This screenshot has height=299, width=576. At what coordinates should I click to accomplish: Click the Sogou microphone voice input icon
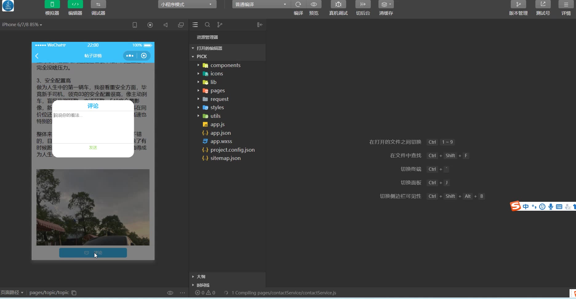(x=551, y=207)
